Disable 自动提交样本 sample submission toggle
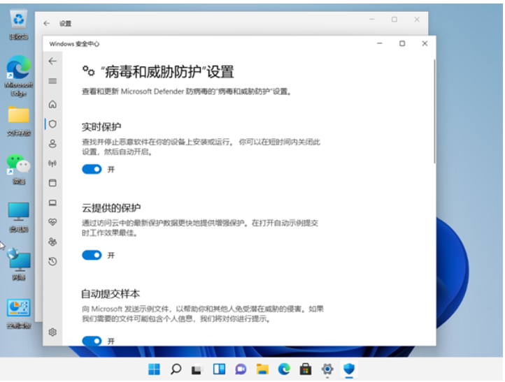The image size is (505, 382). (92, 341)
